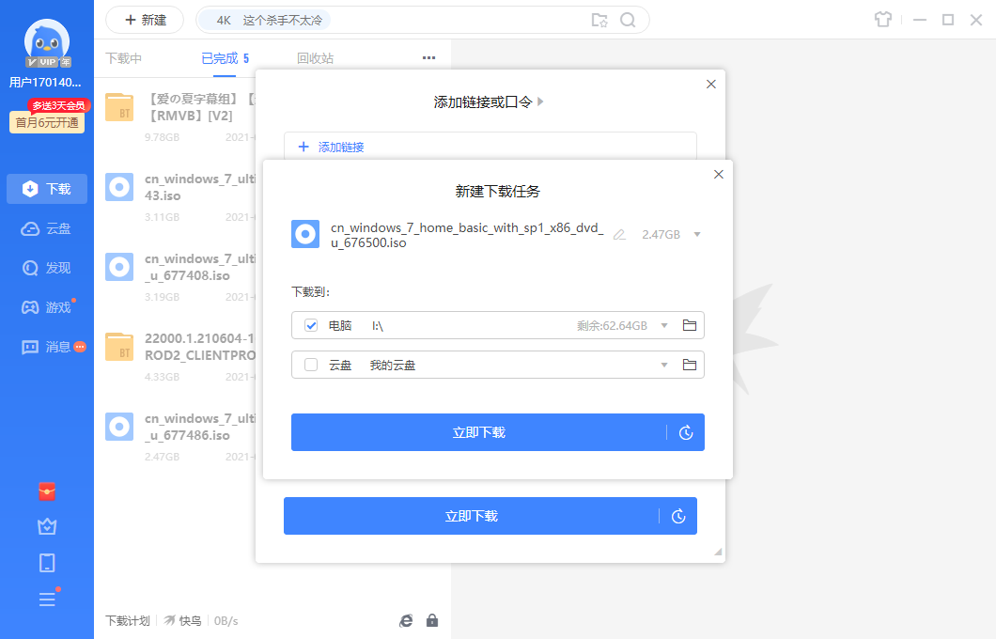Open the red packet promotion icon

[x=46, y=491]
